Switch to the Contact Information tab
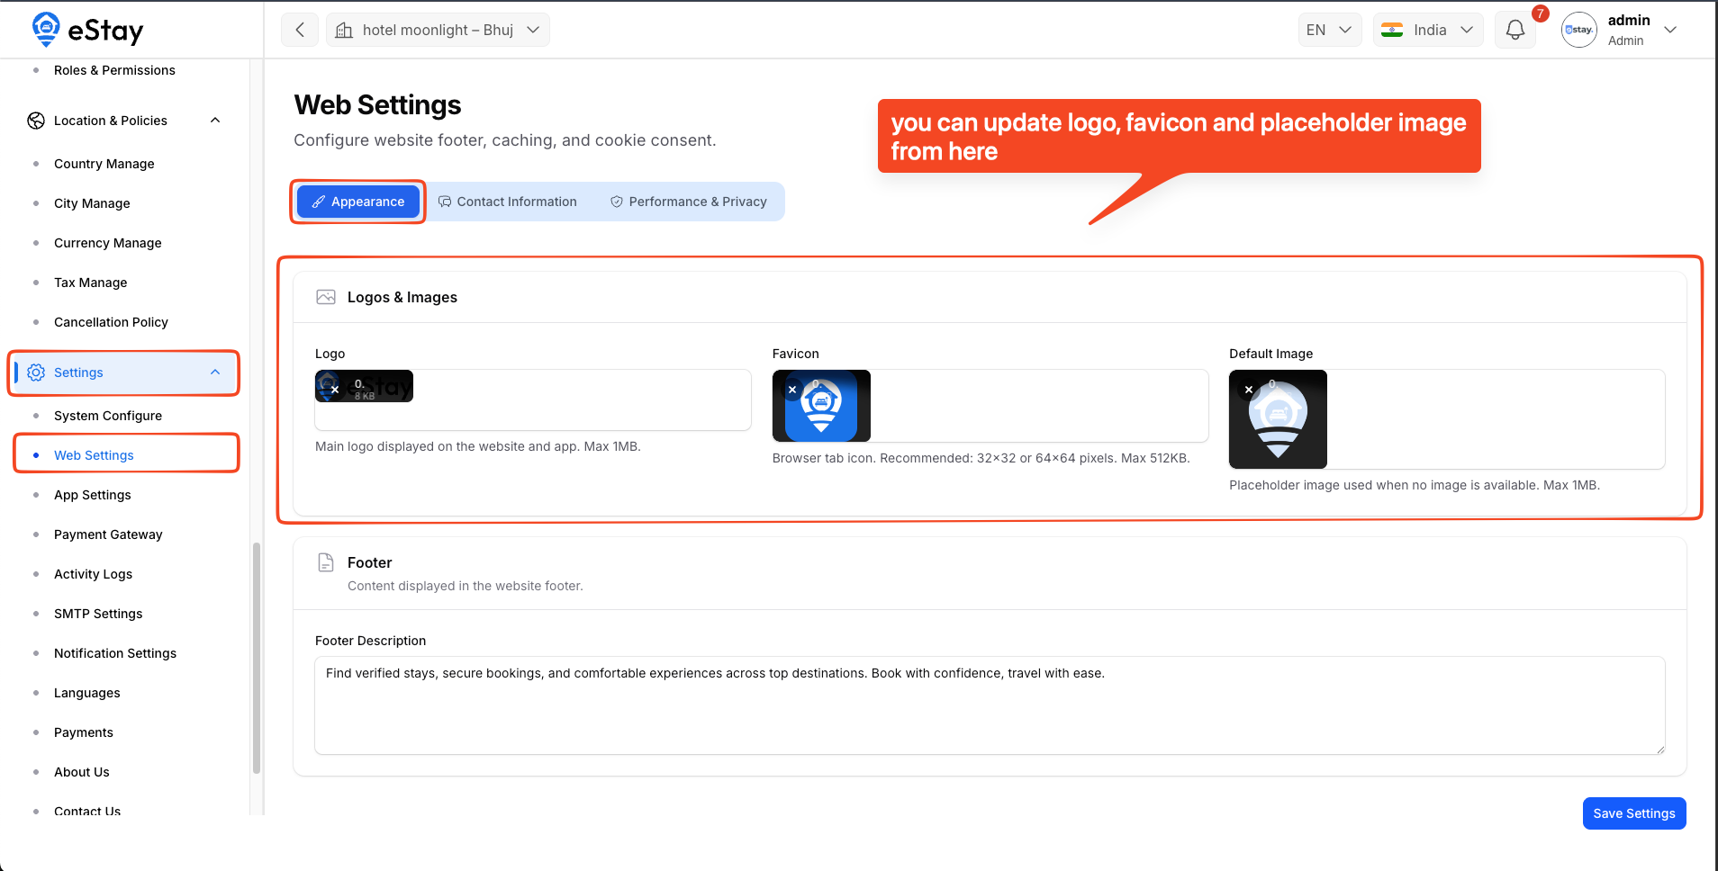The width and height of the screenshot is (1718, 871). click(508, 202)
